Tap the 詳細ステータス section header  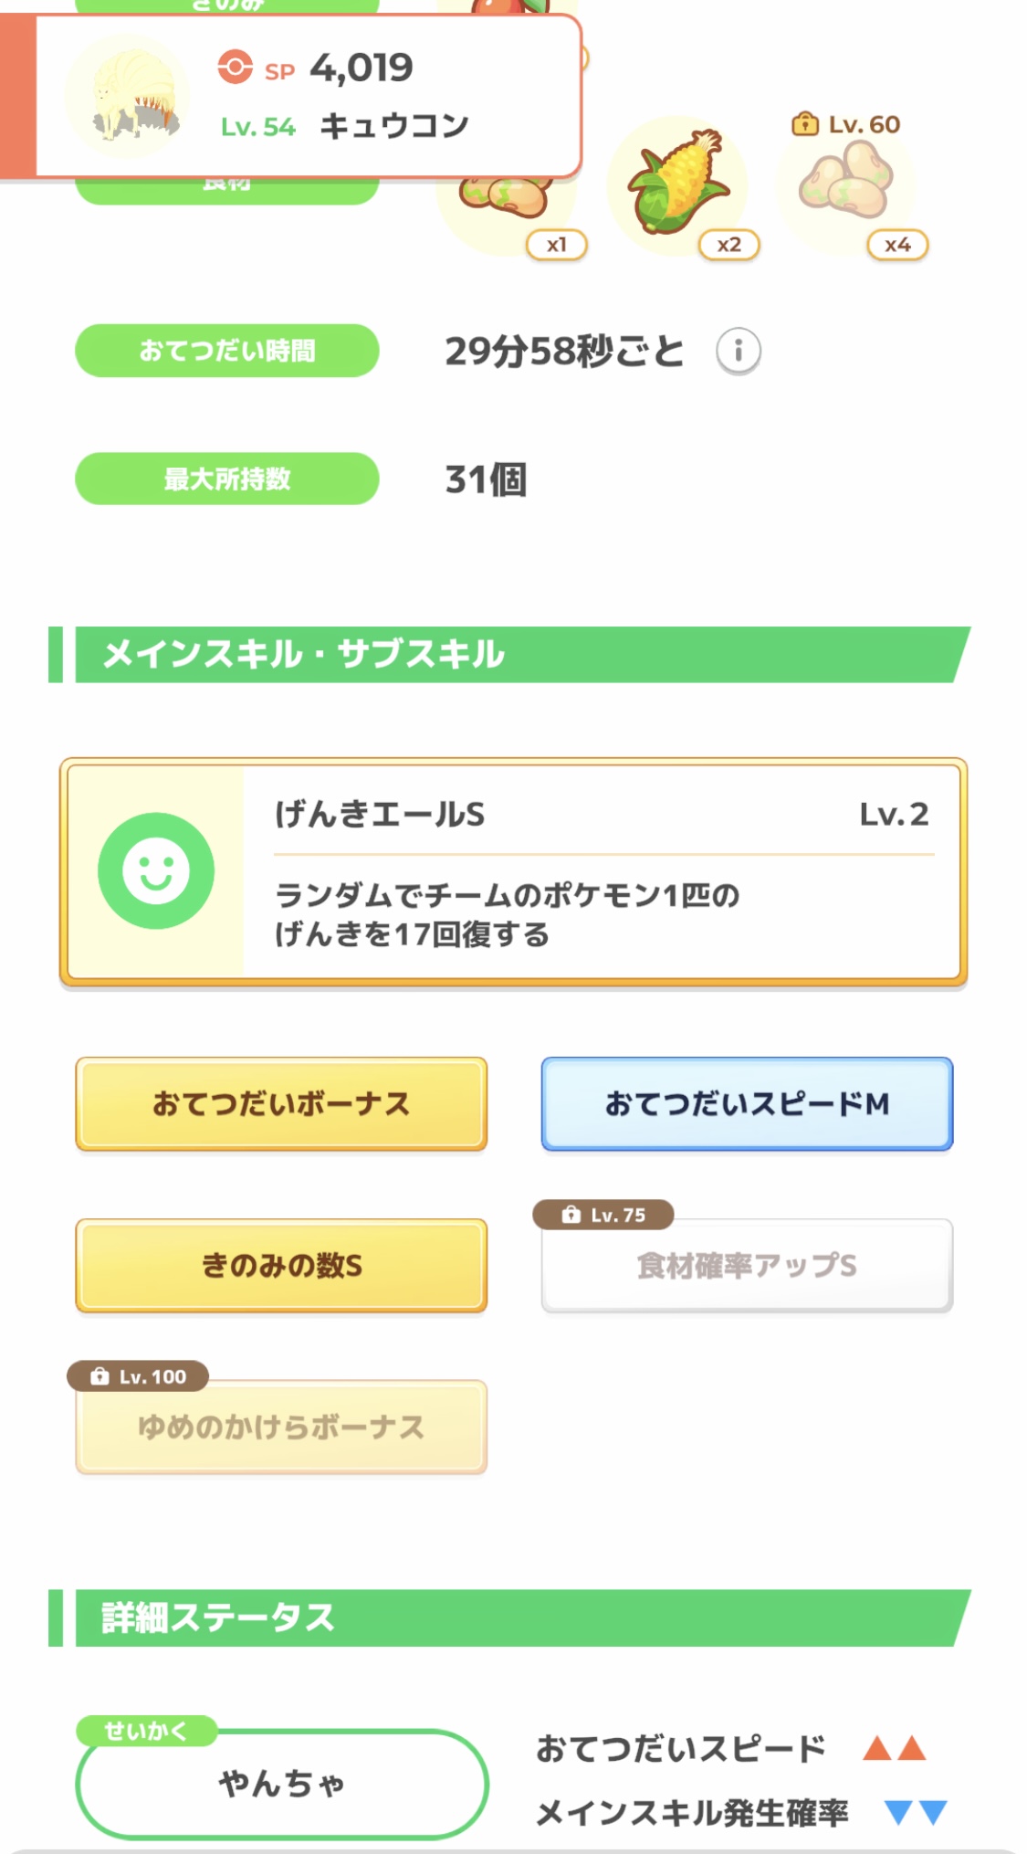511,1617
